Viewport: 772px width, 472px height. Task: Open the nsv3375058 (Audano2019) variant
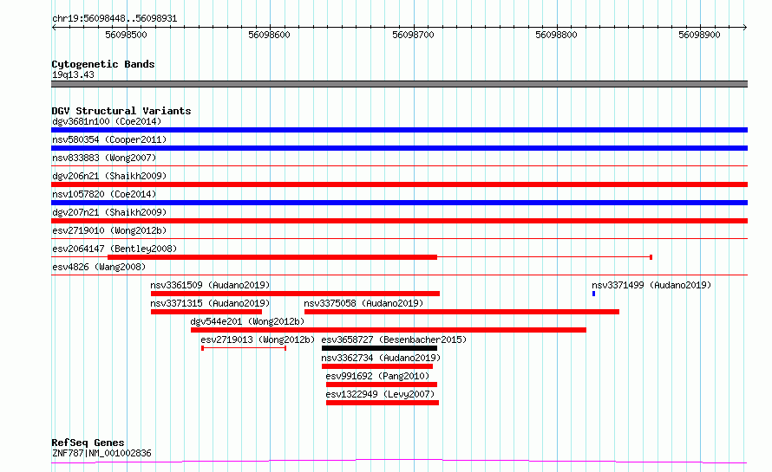363,303
